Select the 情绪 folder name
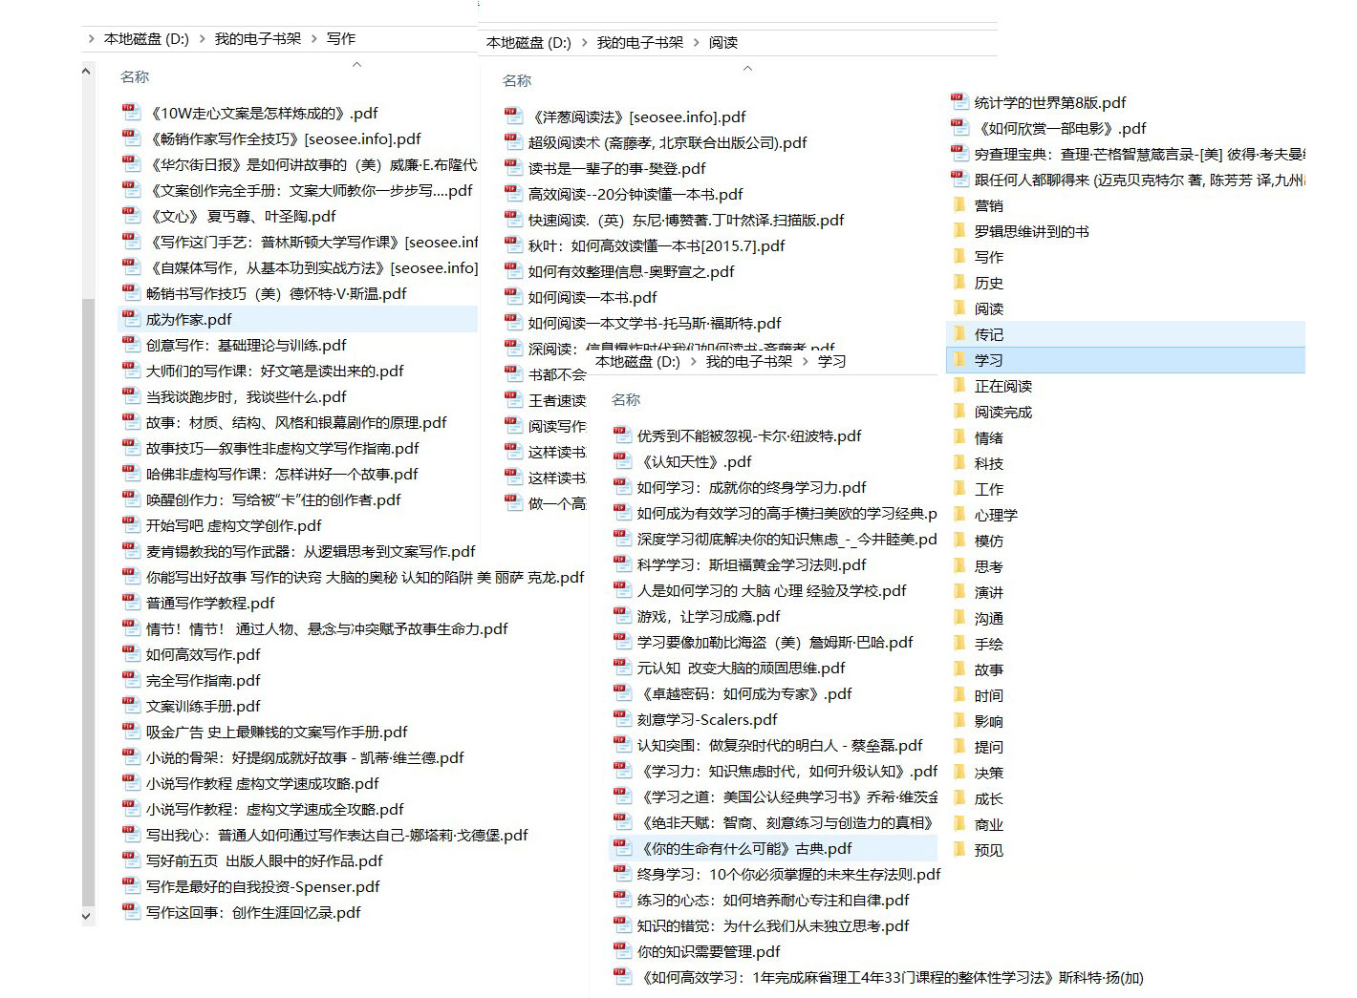This screenshot has height=998, width=1357. coord(989,437)
